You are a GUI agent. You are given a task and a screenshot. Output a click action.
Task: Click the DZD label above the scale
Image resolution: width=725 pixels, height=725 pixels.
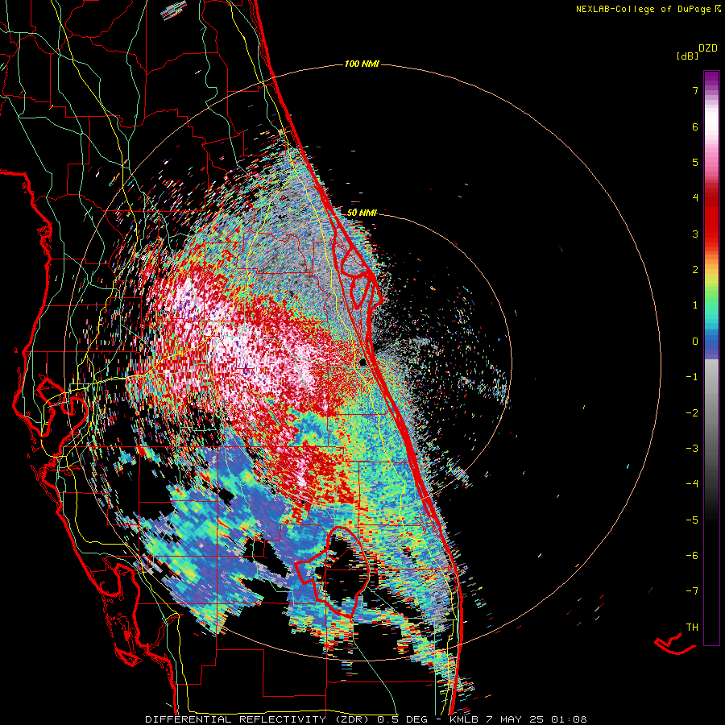[708, 48]
